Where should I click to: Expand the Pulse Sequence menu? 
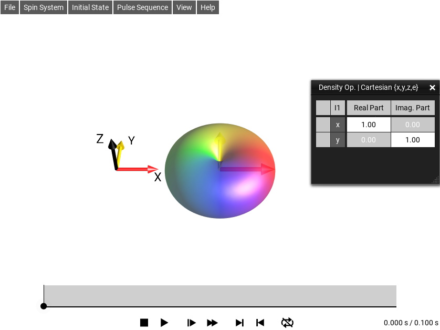(x=142, y=7)
